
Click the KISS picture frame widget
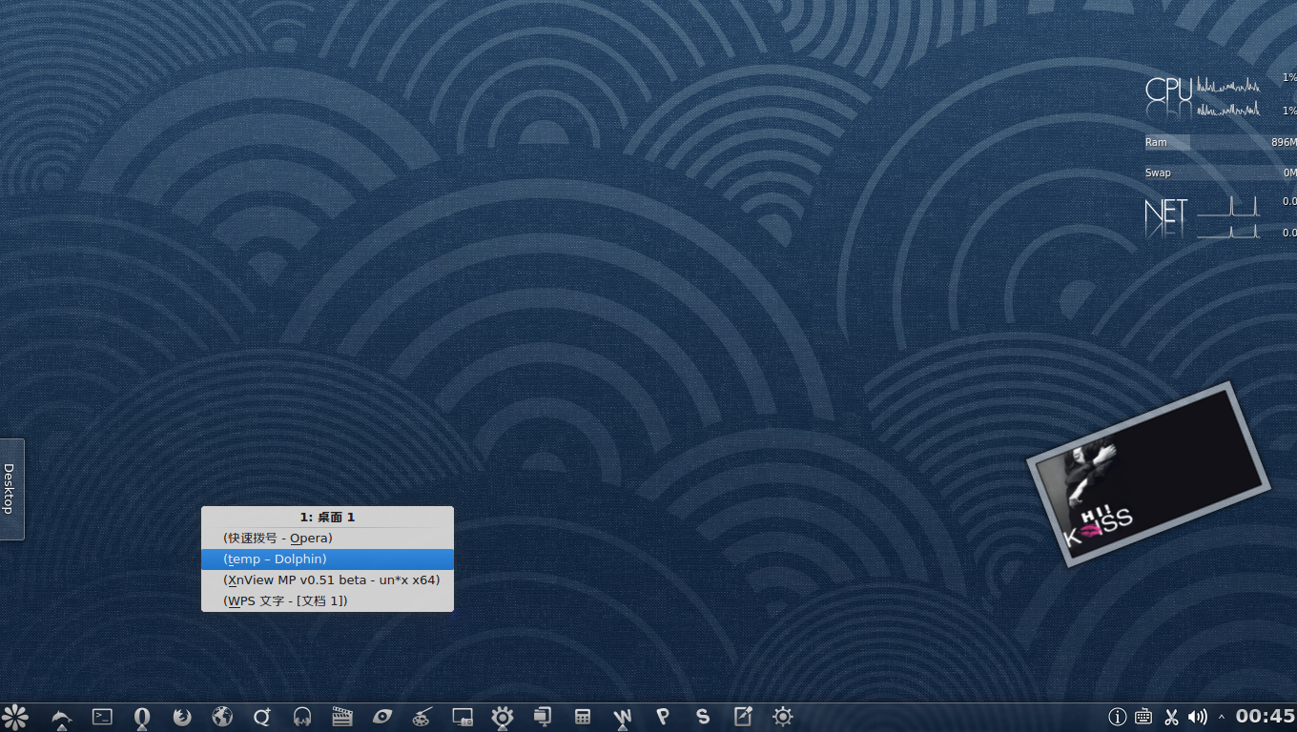point(1148,475)
